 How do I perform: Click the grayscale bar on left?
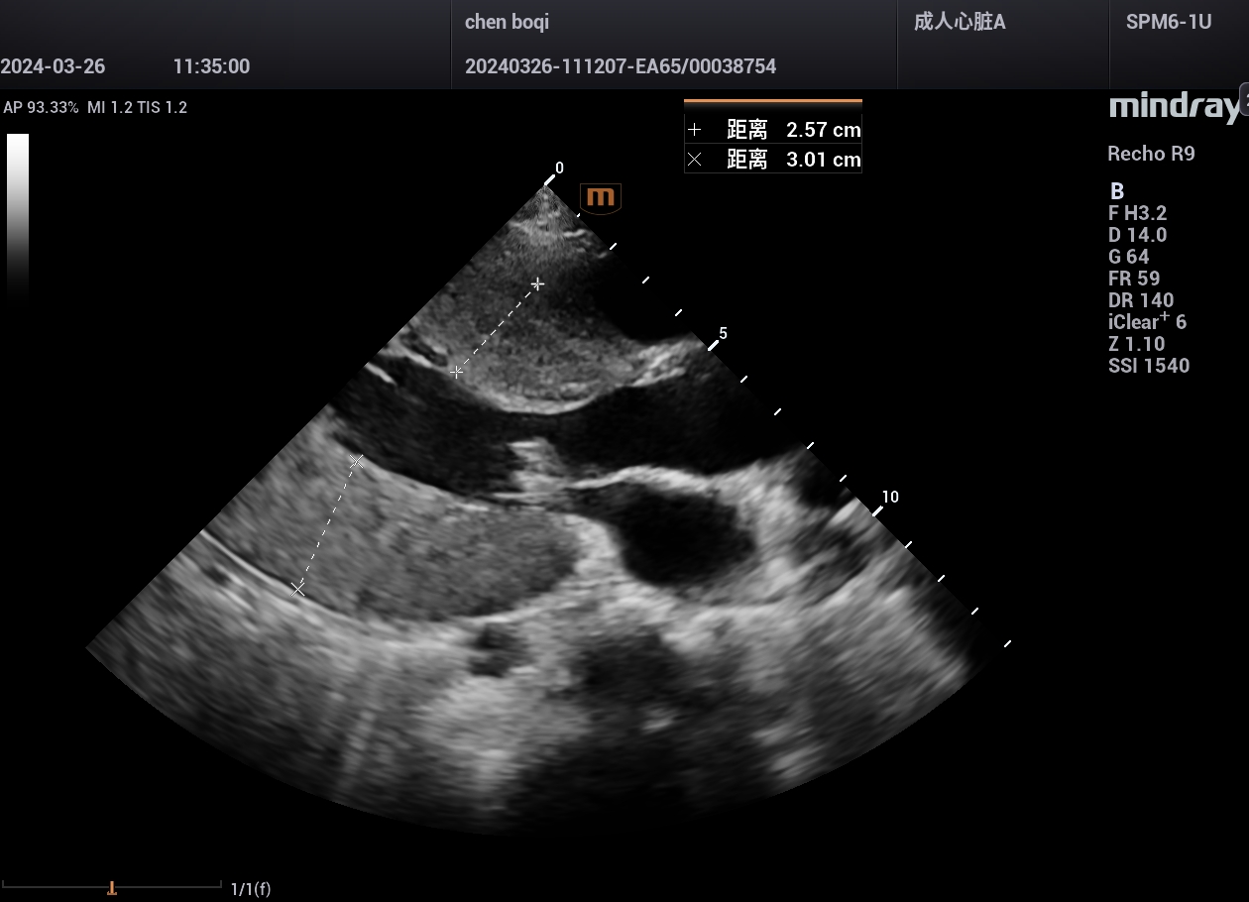click(18, 213)
